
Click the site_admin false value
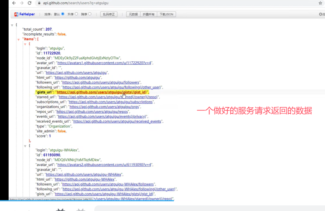(62, 131)
